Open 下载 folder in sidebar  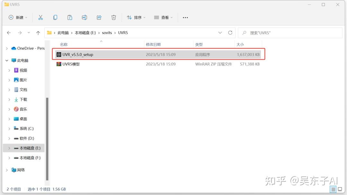(21, 100)
